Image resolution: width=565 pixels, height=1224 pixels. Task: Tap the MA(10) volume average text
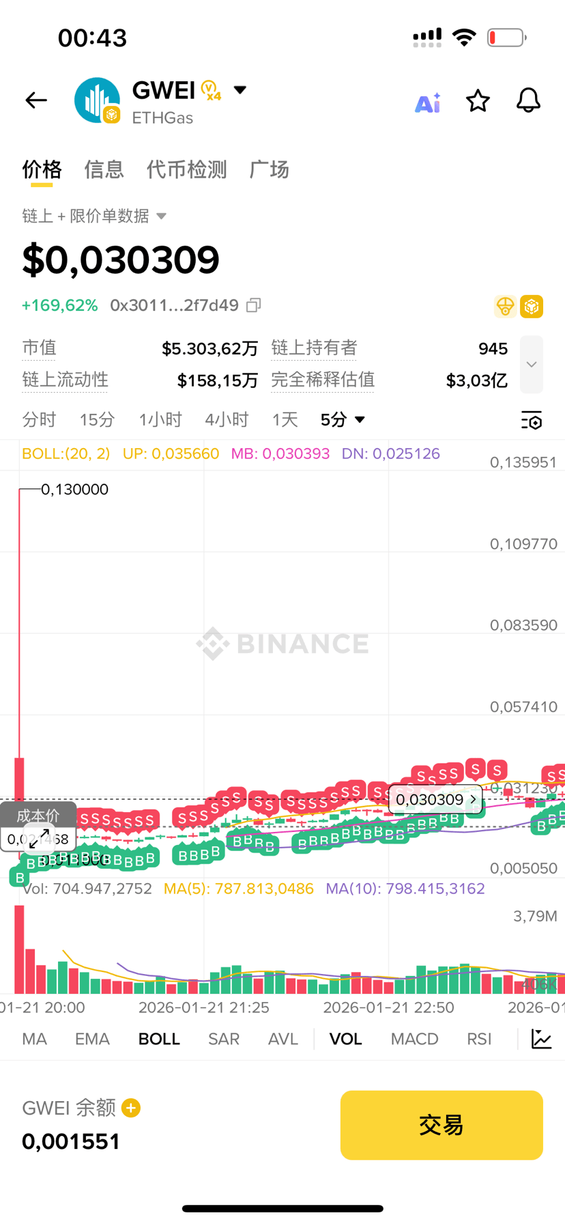coord(405,889)
